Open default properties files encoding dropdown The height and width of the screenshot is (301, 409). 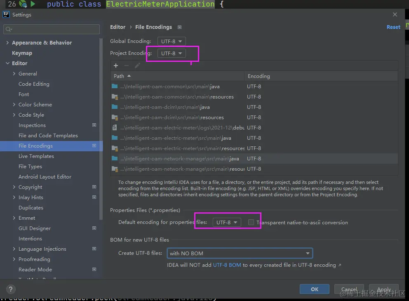click(x=227, y=222)
